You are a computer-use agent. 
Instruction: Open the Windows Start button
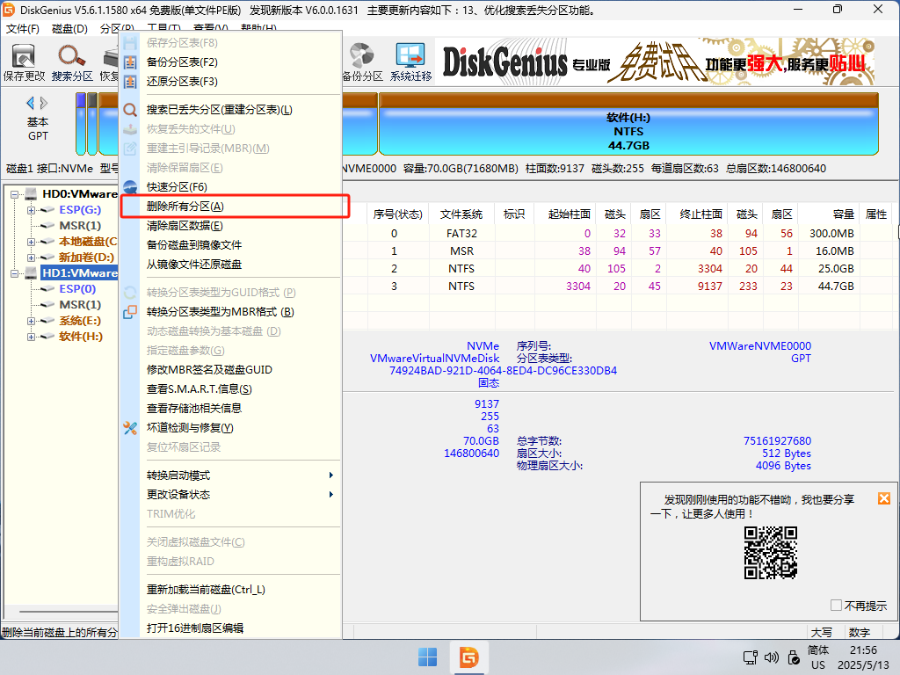[x=428, y=657]
